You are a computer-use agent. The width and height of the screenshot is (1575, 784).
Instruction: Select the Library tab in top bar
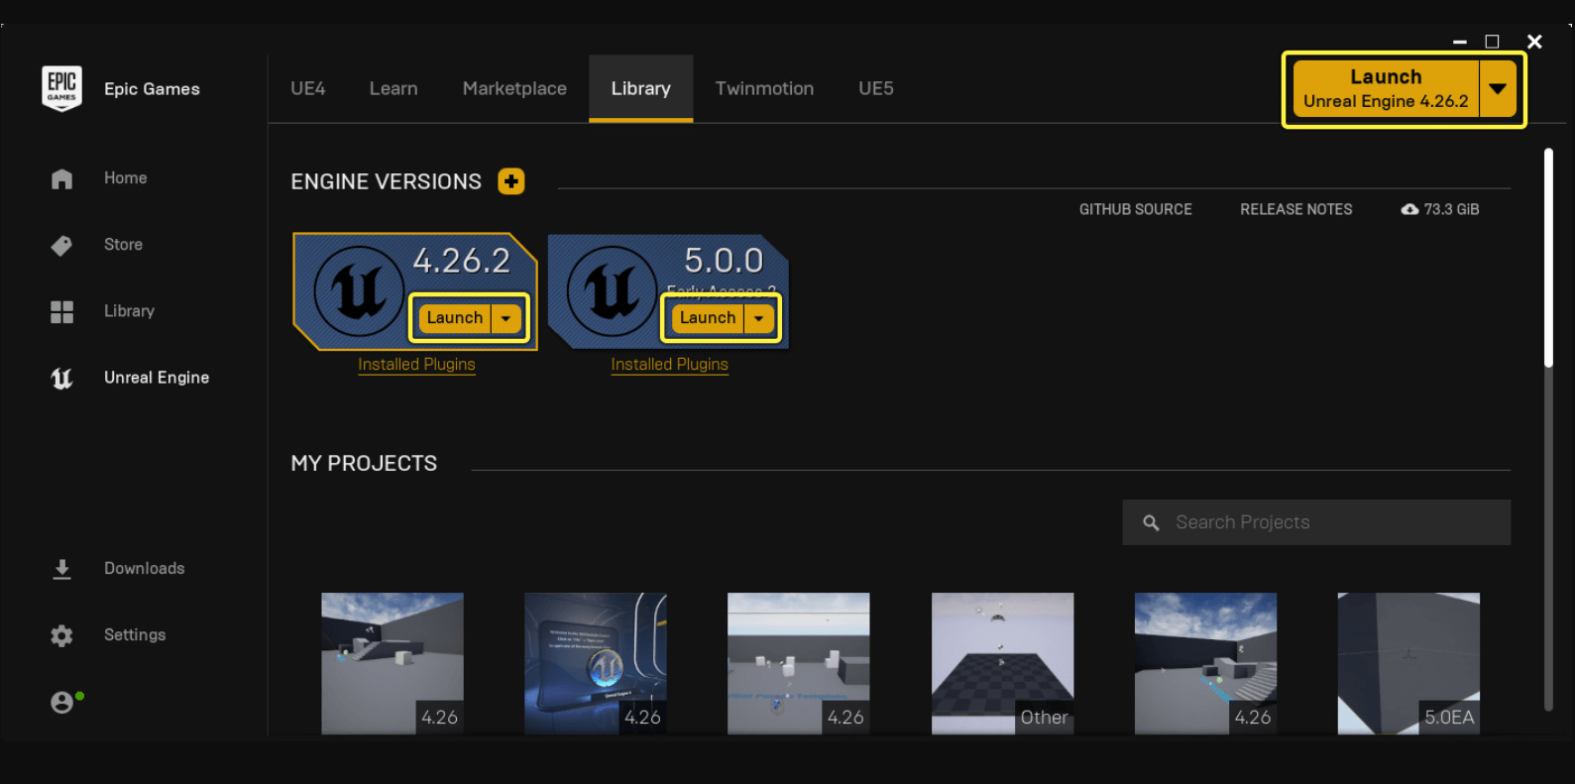pos(641,88)
